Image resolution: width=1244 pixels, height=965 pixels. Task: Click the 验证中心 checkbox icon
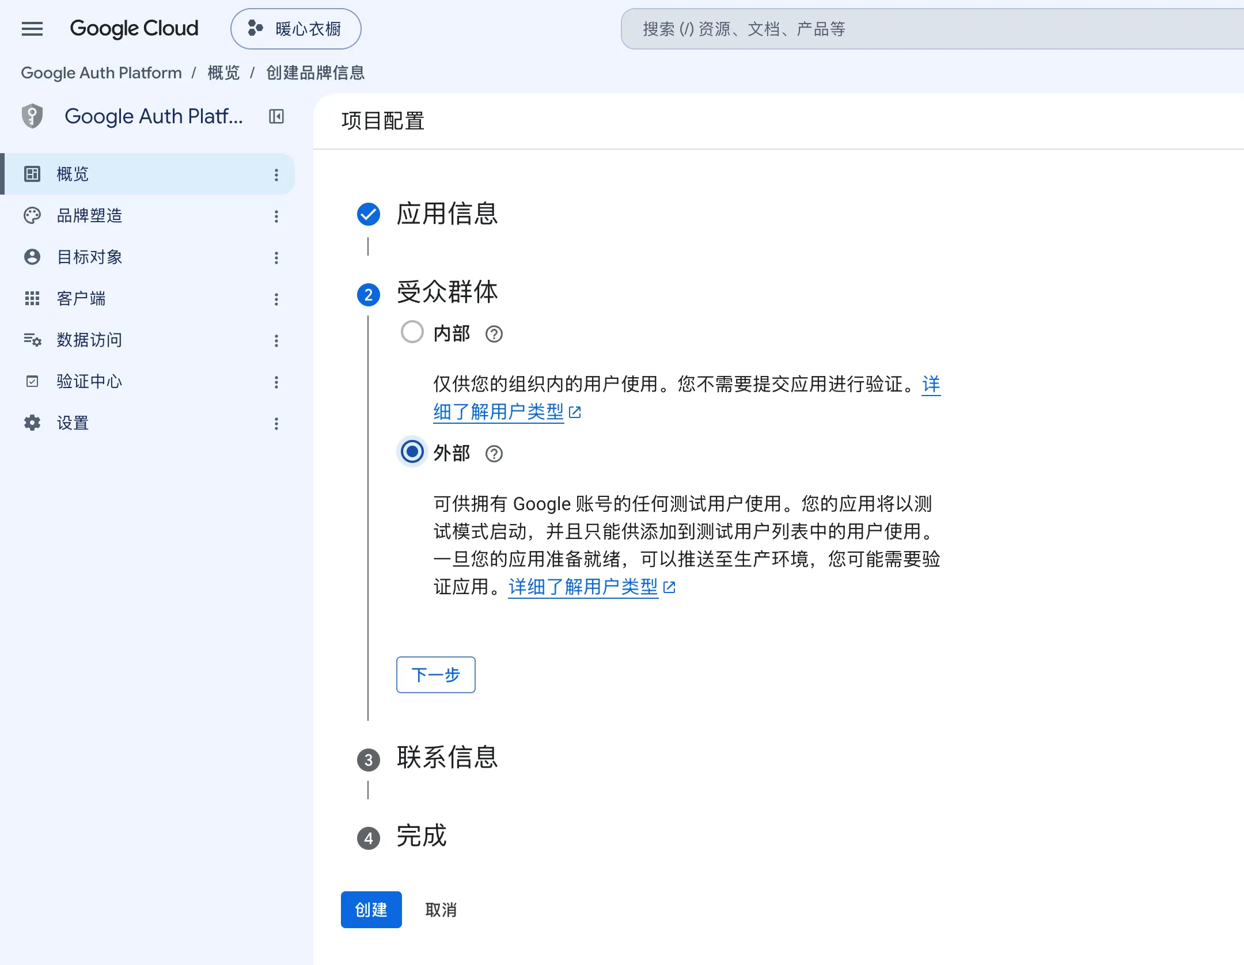tap(32, 381)
